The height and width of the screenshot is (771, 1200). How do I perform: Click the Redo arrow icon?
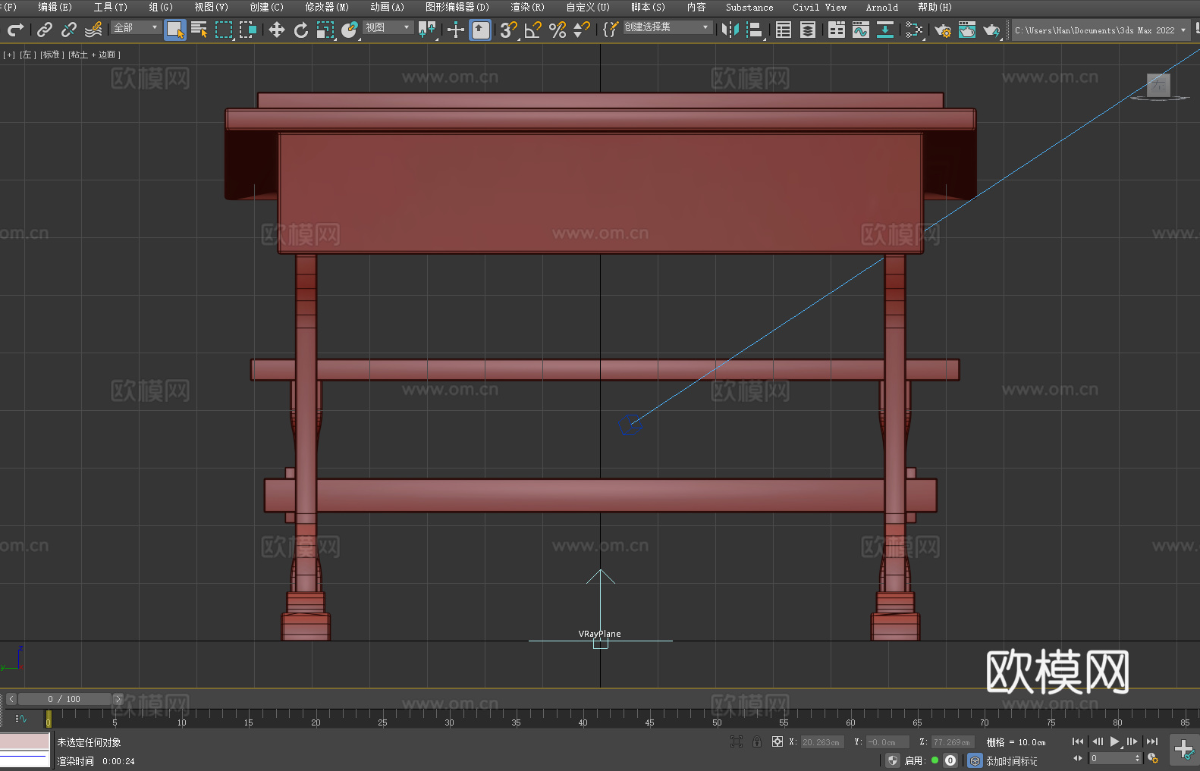pos(15,30)
